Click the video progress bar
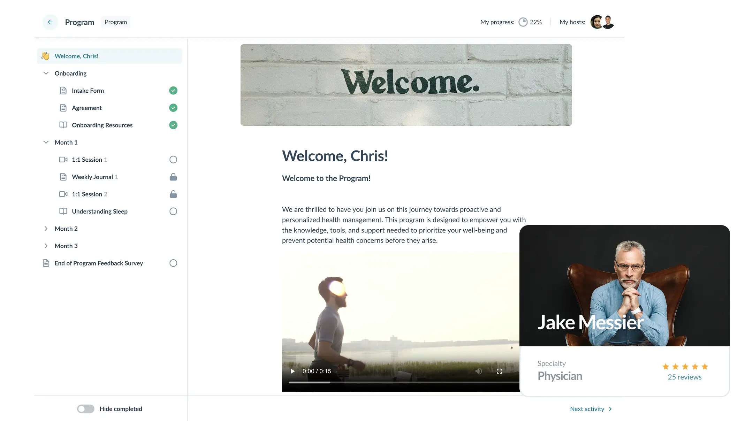This screenshot has height=430, width=753. click(401, 382)
